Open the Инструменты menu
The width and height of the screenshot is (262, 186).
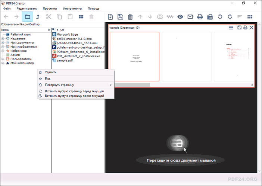72,9
